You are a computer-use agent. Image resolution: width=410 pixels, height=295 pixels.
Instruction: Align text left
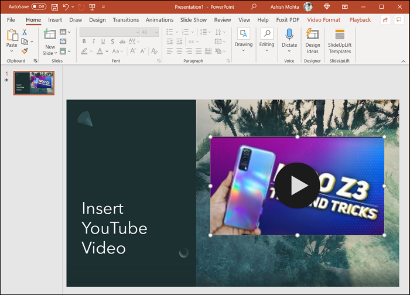pyautogui.click(x=170, y=51)
